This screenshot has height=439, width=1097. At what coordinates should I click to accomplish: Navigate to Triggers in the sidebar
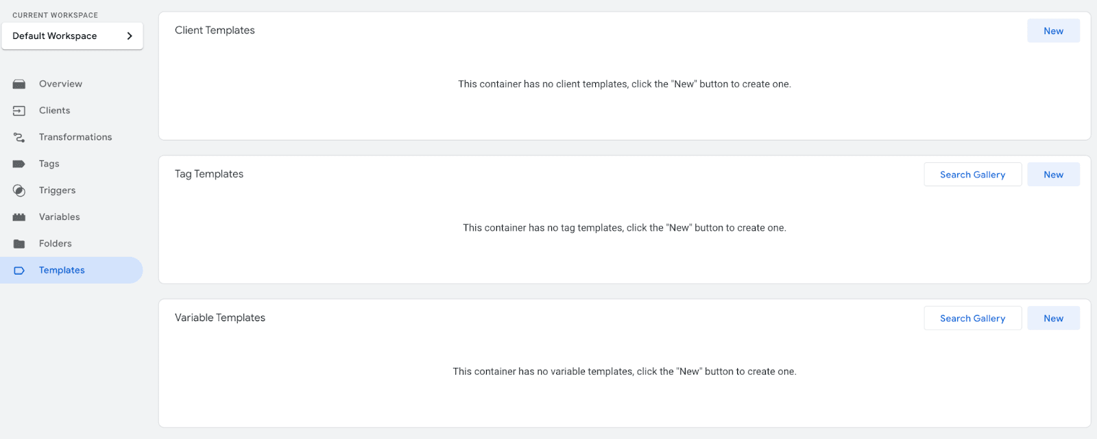pyautogui.click(x=57, y=190)
